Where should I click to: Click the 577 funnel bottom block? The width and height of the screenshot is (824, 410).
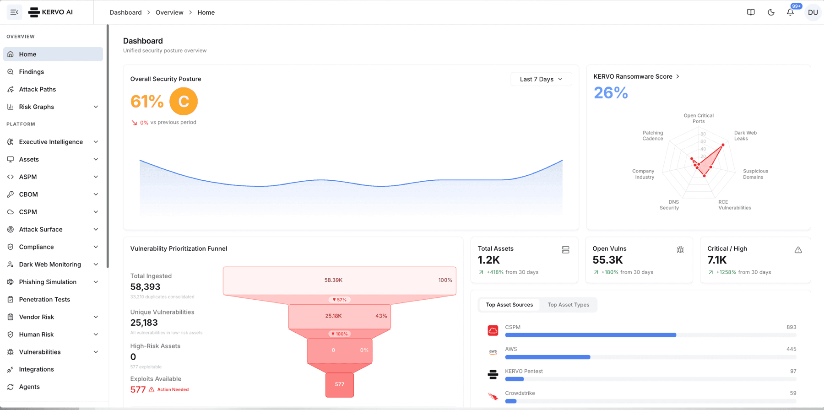pyautogui.click(x=340, y=385)
